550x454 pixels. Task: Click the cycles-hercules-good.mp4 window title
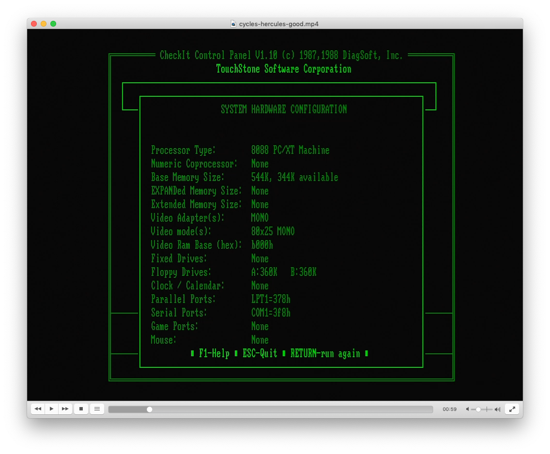tap(279, 24)
